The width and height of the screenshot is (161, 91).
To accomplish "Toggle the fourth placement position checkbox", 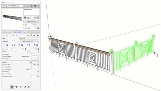I will [30, 45].
